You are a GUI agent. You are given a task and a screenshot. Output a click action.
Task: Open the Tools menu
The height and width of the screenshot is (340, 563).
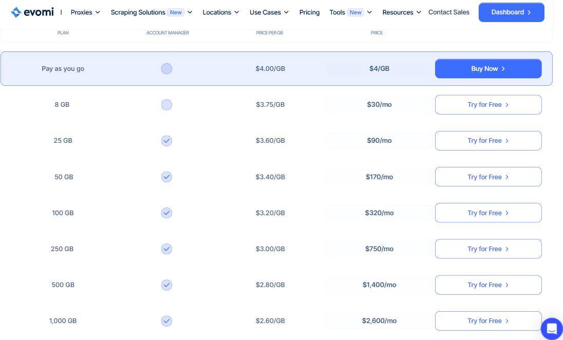(351, 12)
